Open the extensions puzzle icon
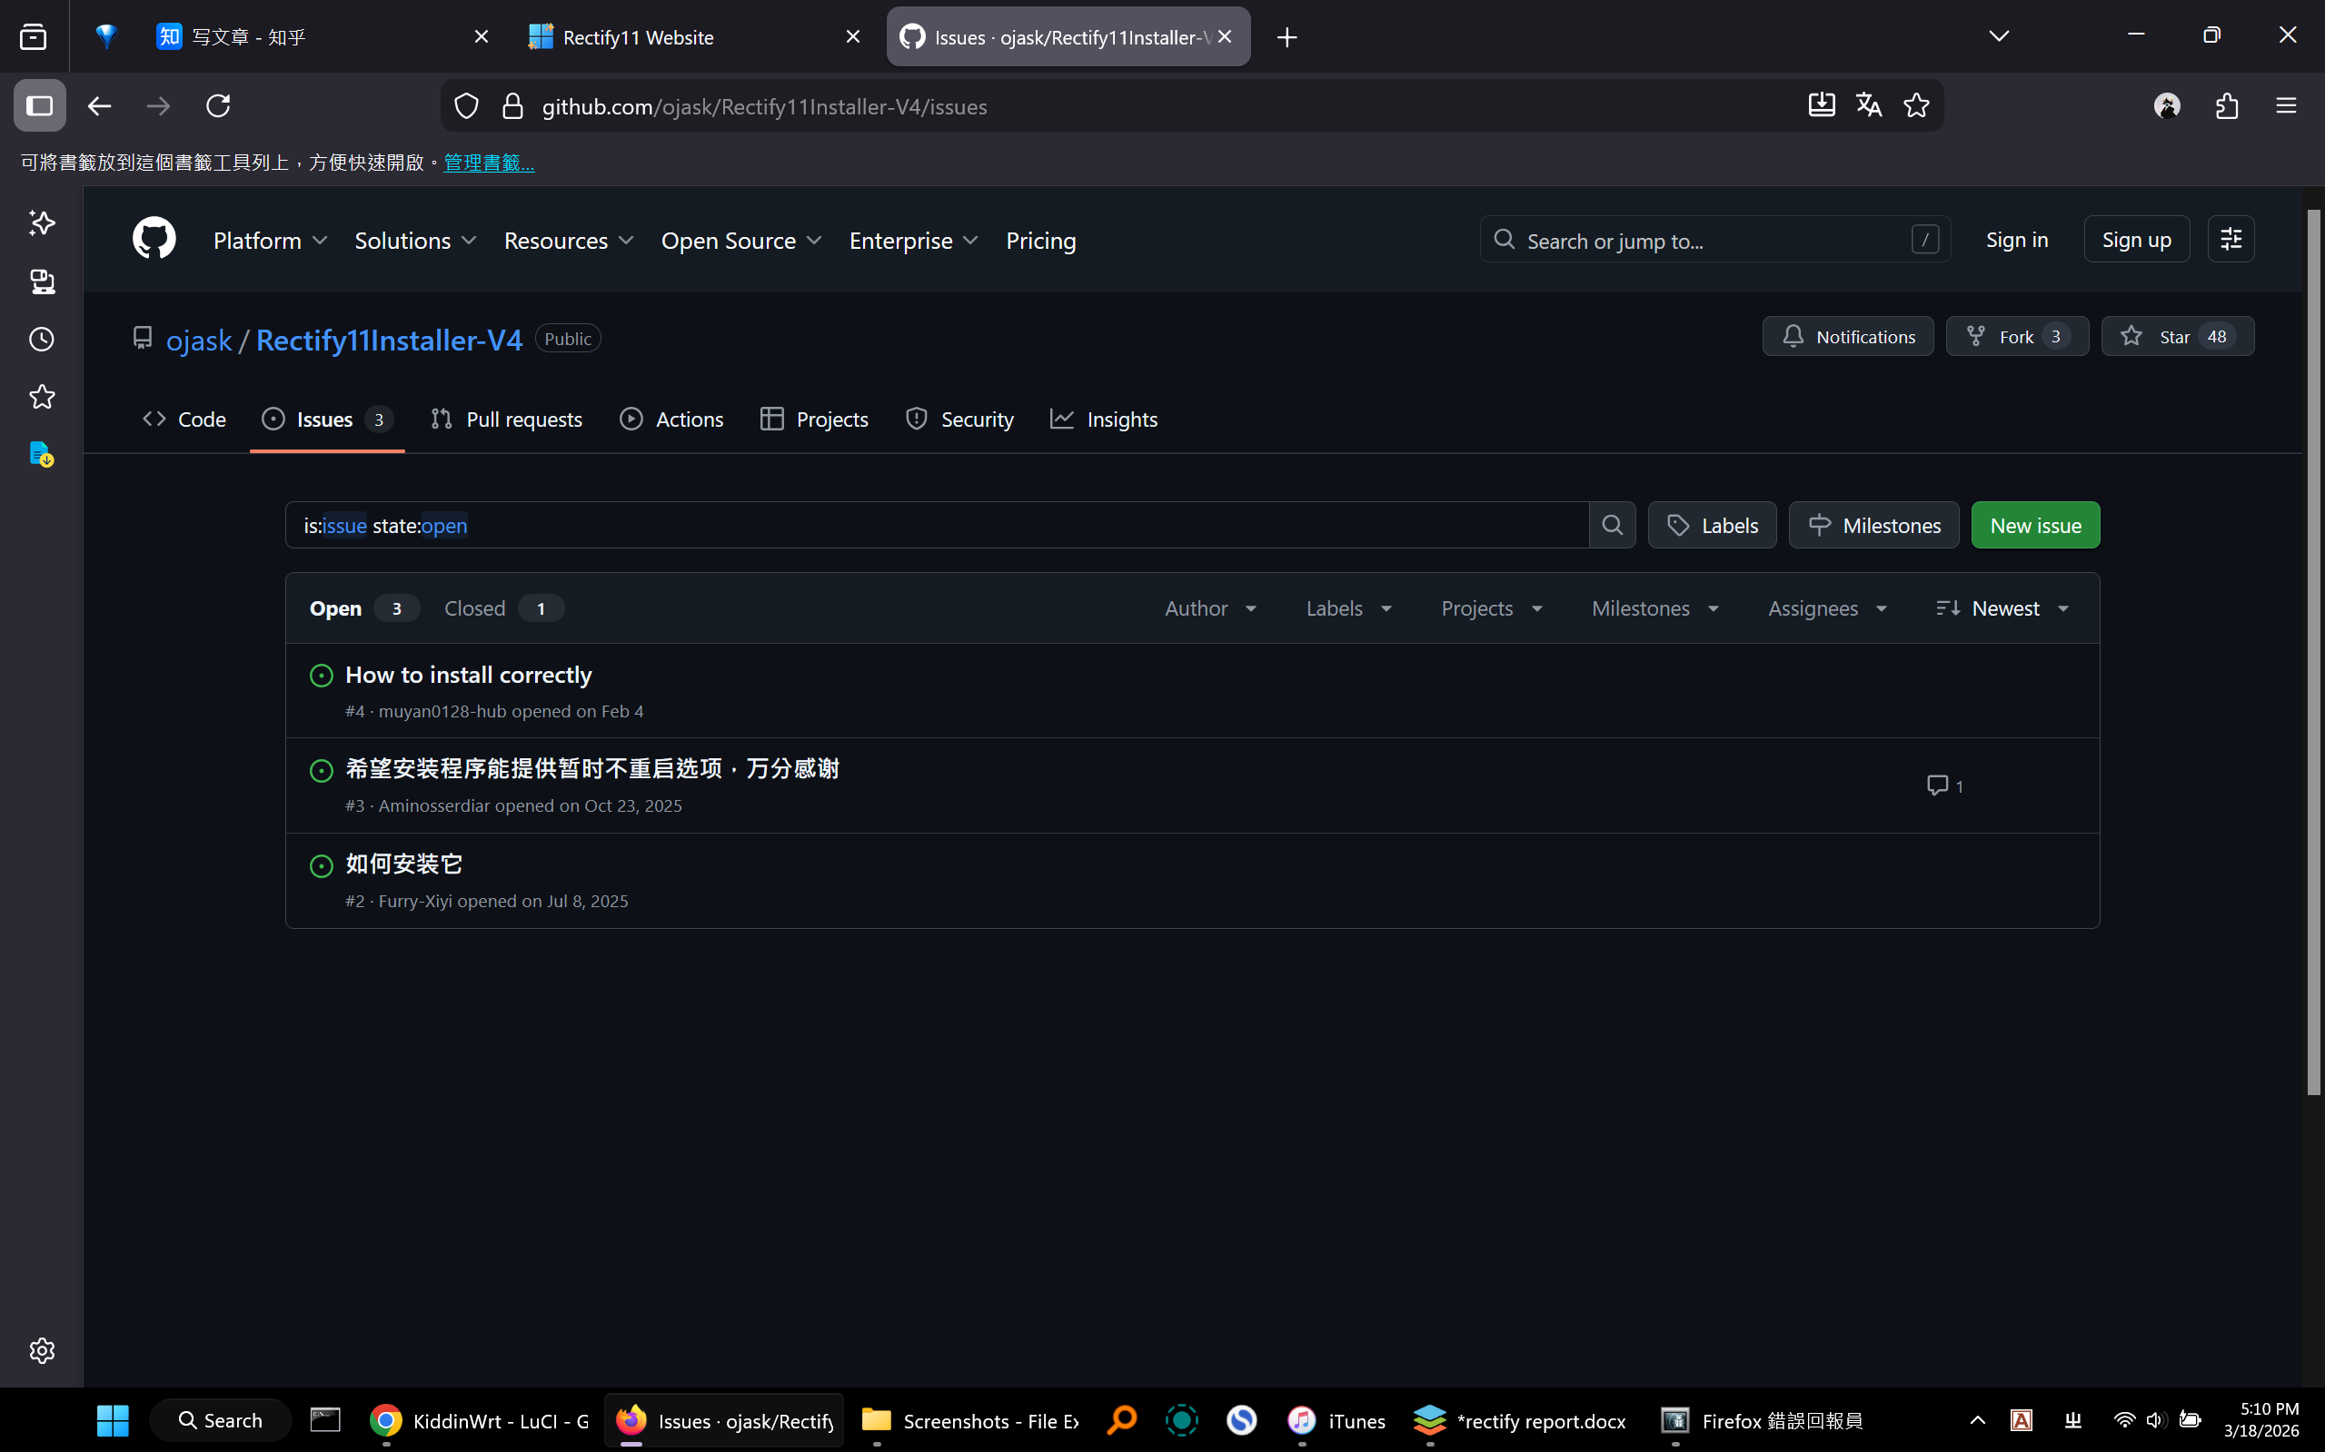Viewport: 2325px width, 1452px height. click(x=2227, y=105)
